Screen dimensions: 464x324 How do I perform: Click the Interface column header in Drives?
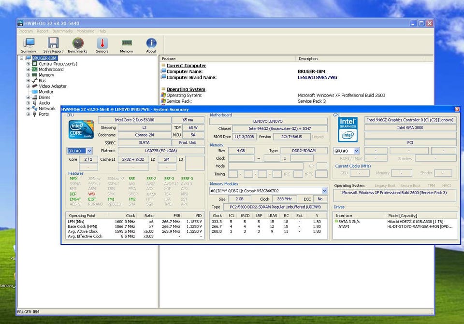click(x=359, y=215)
